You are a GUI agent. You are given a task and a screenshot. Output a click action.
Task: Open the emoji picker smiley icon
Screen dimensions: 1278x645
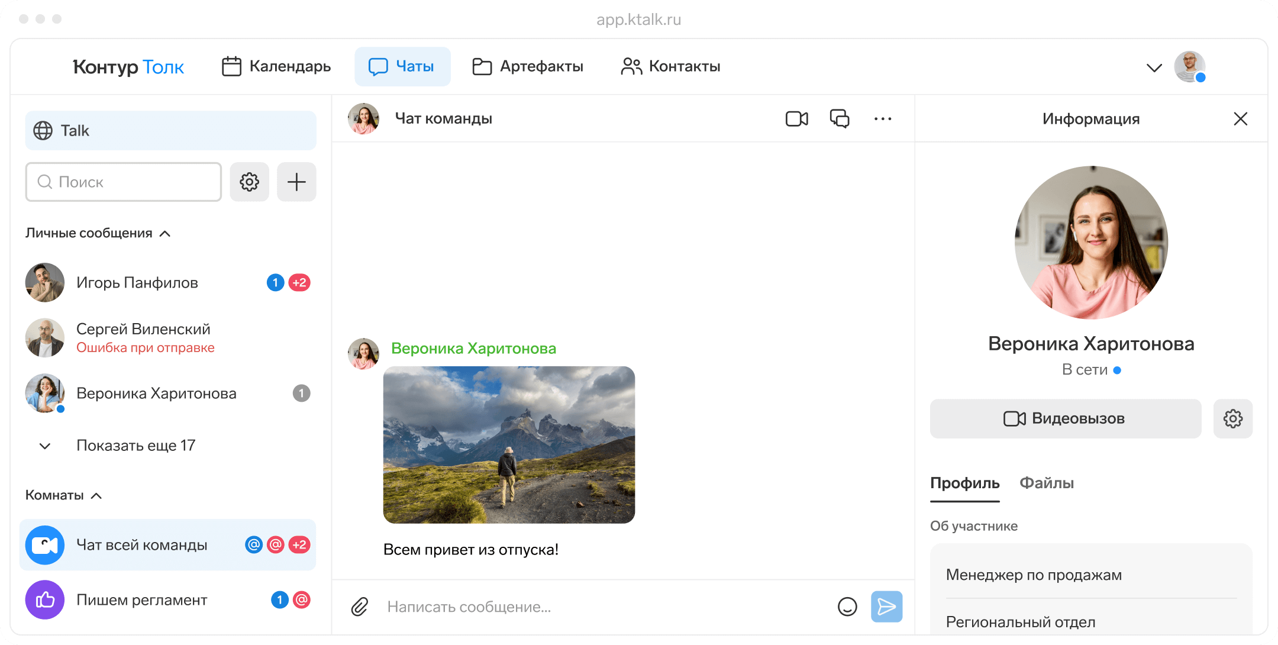tap(847, 607)
